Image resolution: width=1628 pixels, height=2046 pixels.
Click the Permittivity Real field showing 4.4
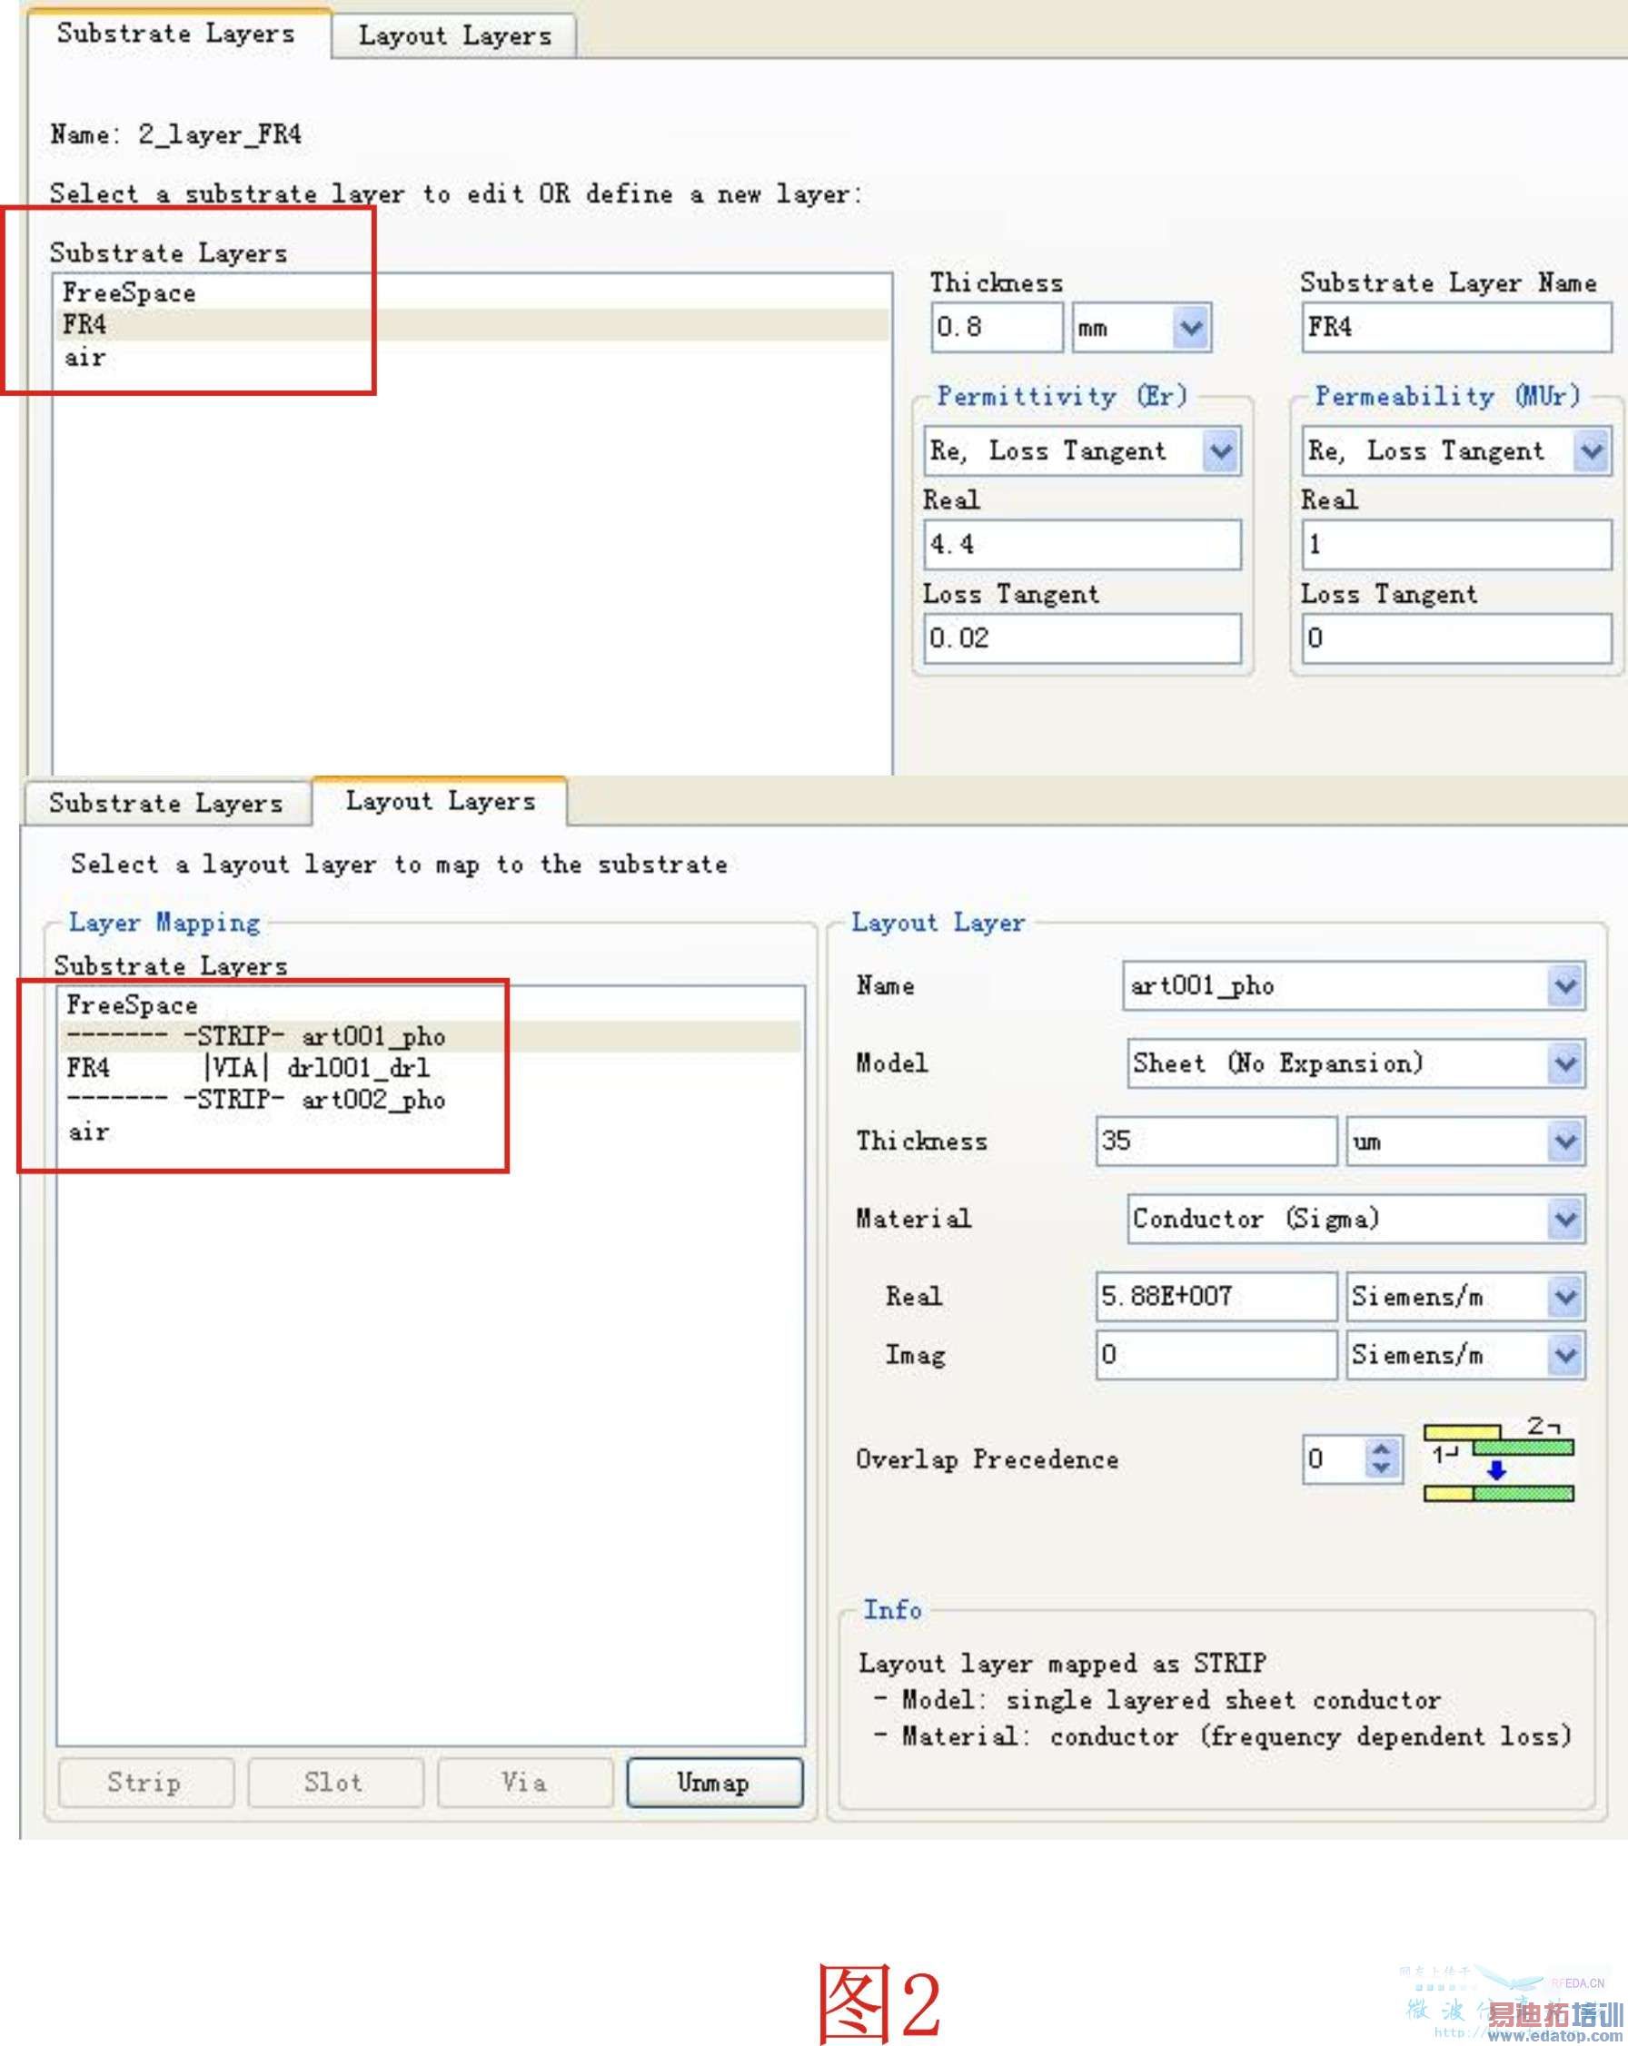tap(1082, 545)
